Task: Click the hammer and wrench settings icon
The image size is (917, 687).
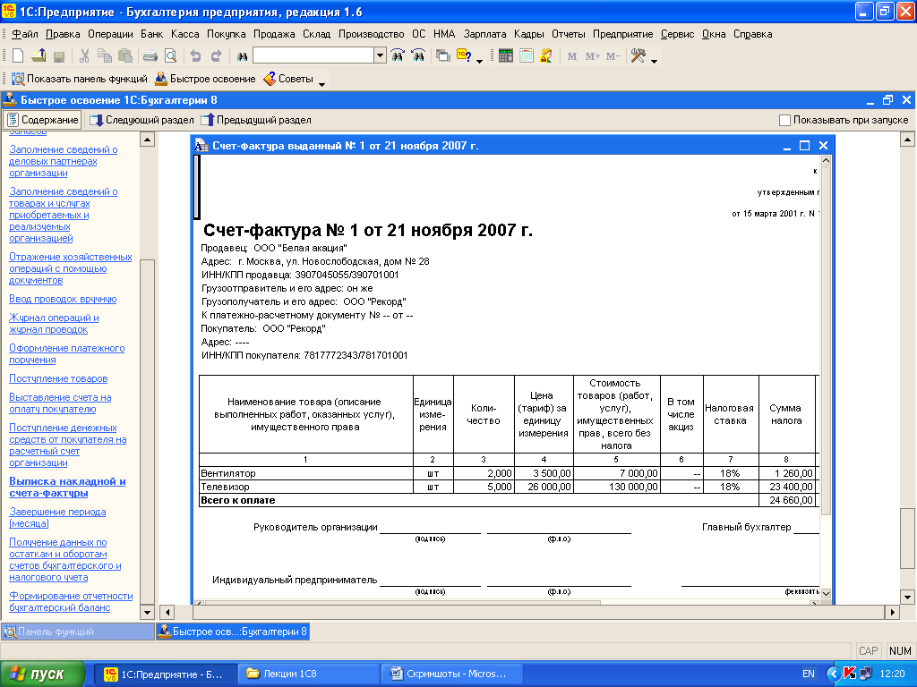Action: (638, 56)
